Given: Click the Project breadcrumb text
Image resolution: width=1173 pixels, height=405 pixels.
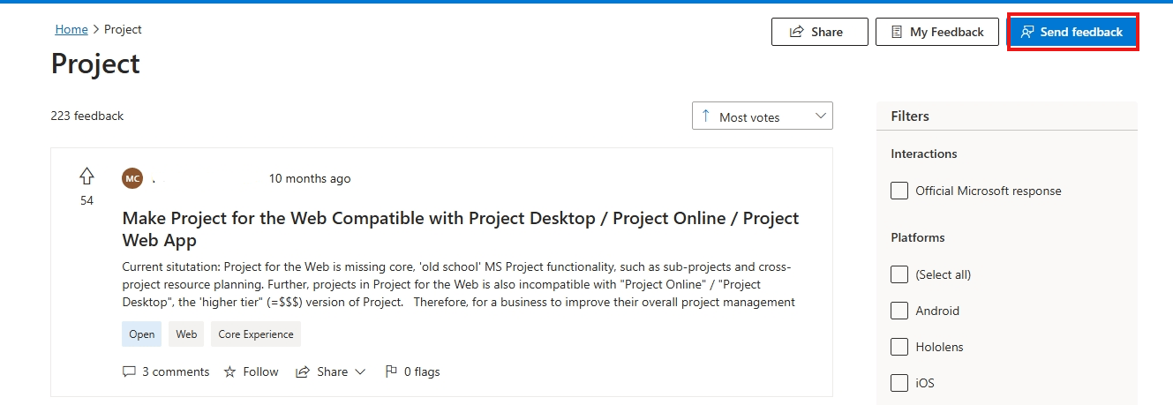Looking at the screenshot, I should point(123,29).
